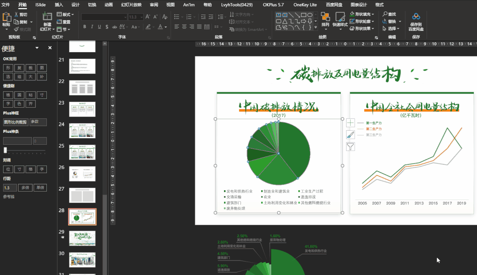Toggle Underline formatting
Screen dimensions: 477x275
point(99,27)
